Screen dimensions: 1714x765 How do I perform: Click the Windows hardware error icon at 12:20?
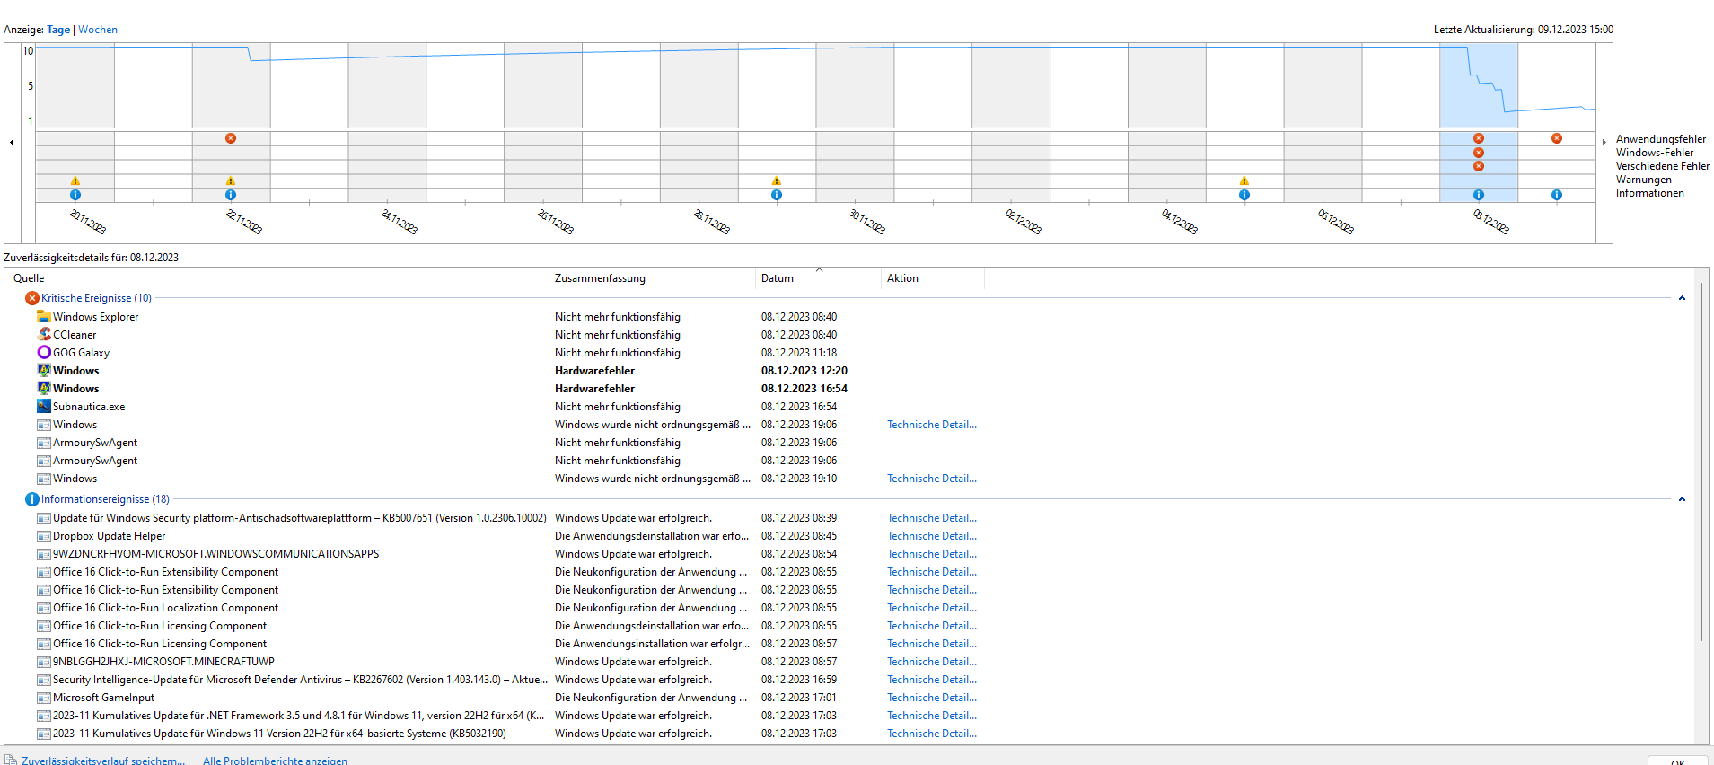click(44, 370)
